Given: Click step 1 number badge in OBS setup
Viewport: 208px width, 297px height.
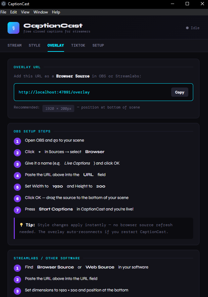Looking at the screenshot, I should [17, 141].
